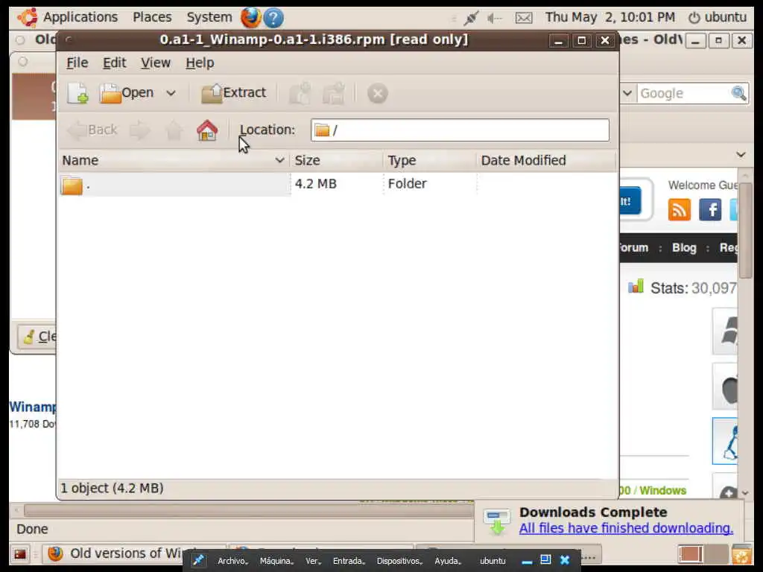The height and width of the screenshot is (572, 763).
Task: Go to the home location icon
Action: point(207,130)
